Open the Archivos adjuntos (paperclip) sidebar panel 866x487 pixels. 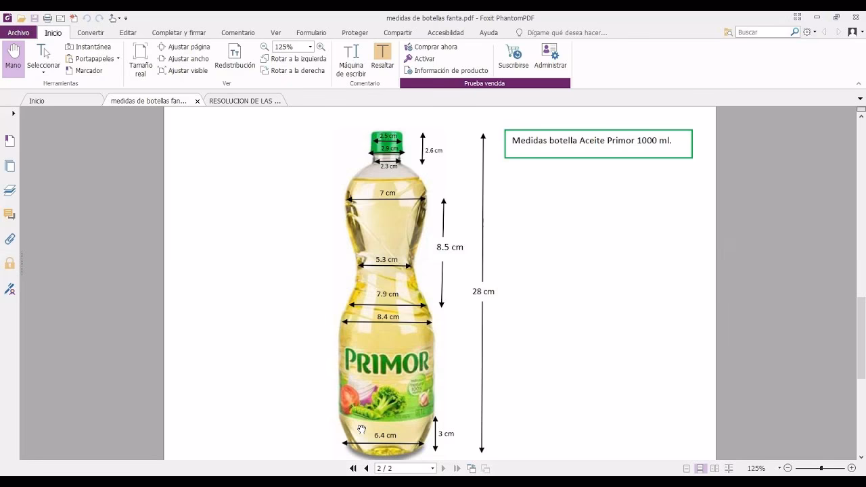coord(9,239)
